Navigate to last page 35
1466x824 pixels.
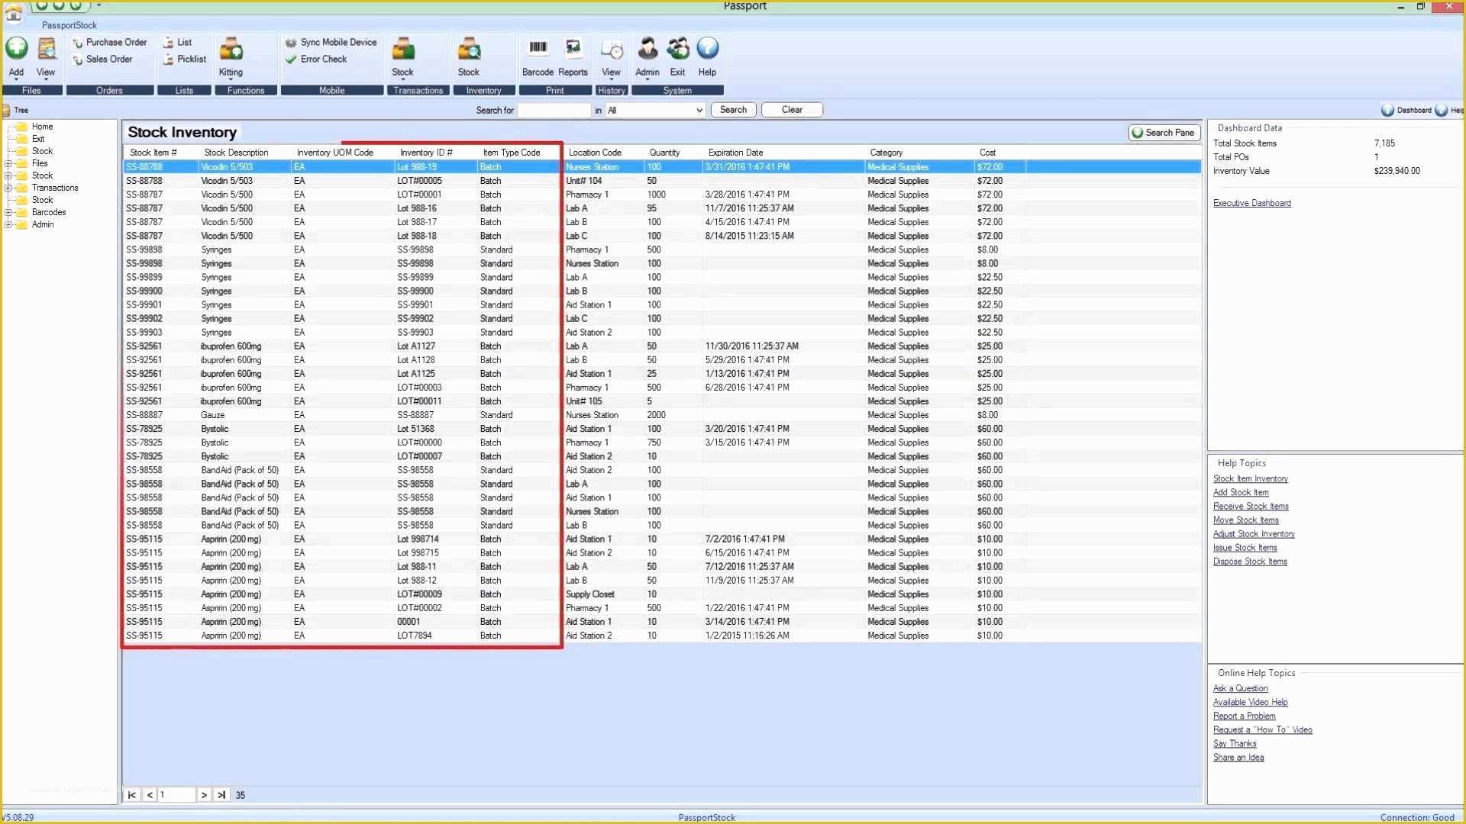[221, 795]
